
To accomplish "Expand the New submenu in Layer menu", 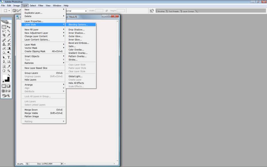I will point(43,9).
